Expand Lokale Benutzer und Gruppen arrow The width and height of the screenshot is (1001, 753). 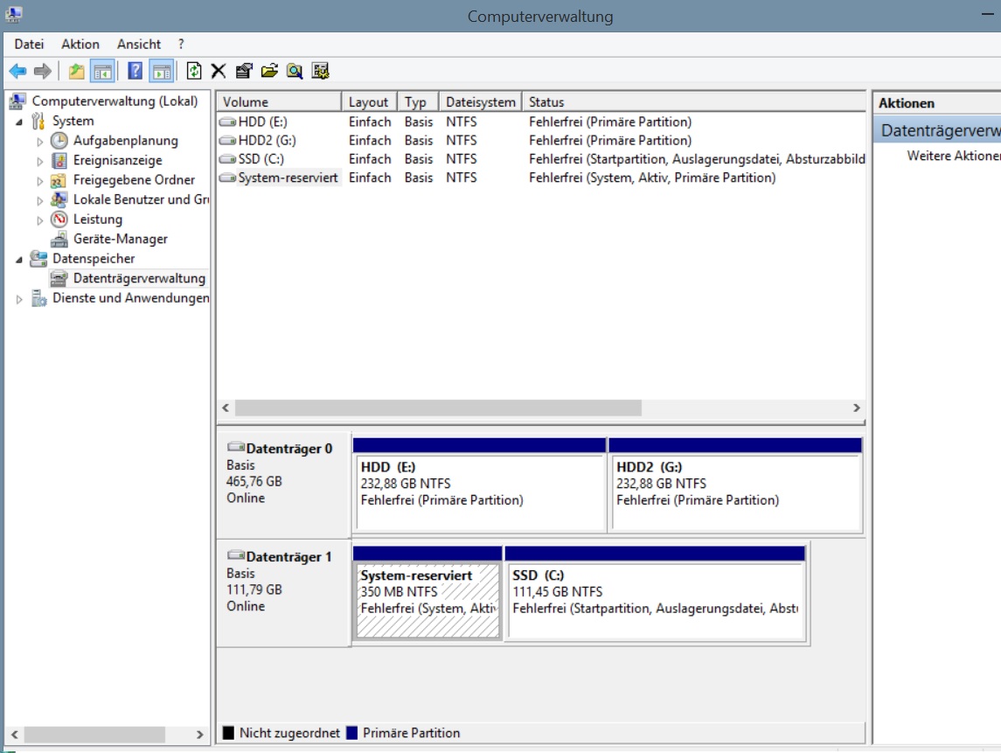[x=39, y=200]
